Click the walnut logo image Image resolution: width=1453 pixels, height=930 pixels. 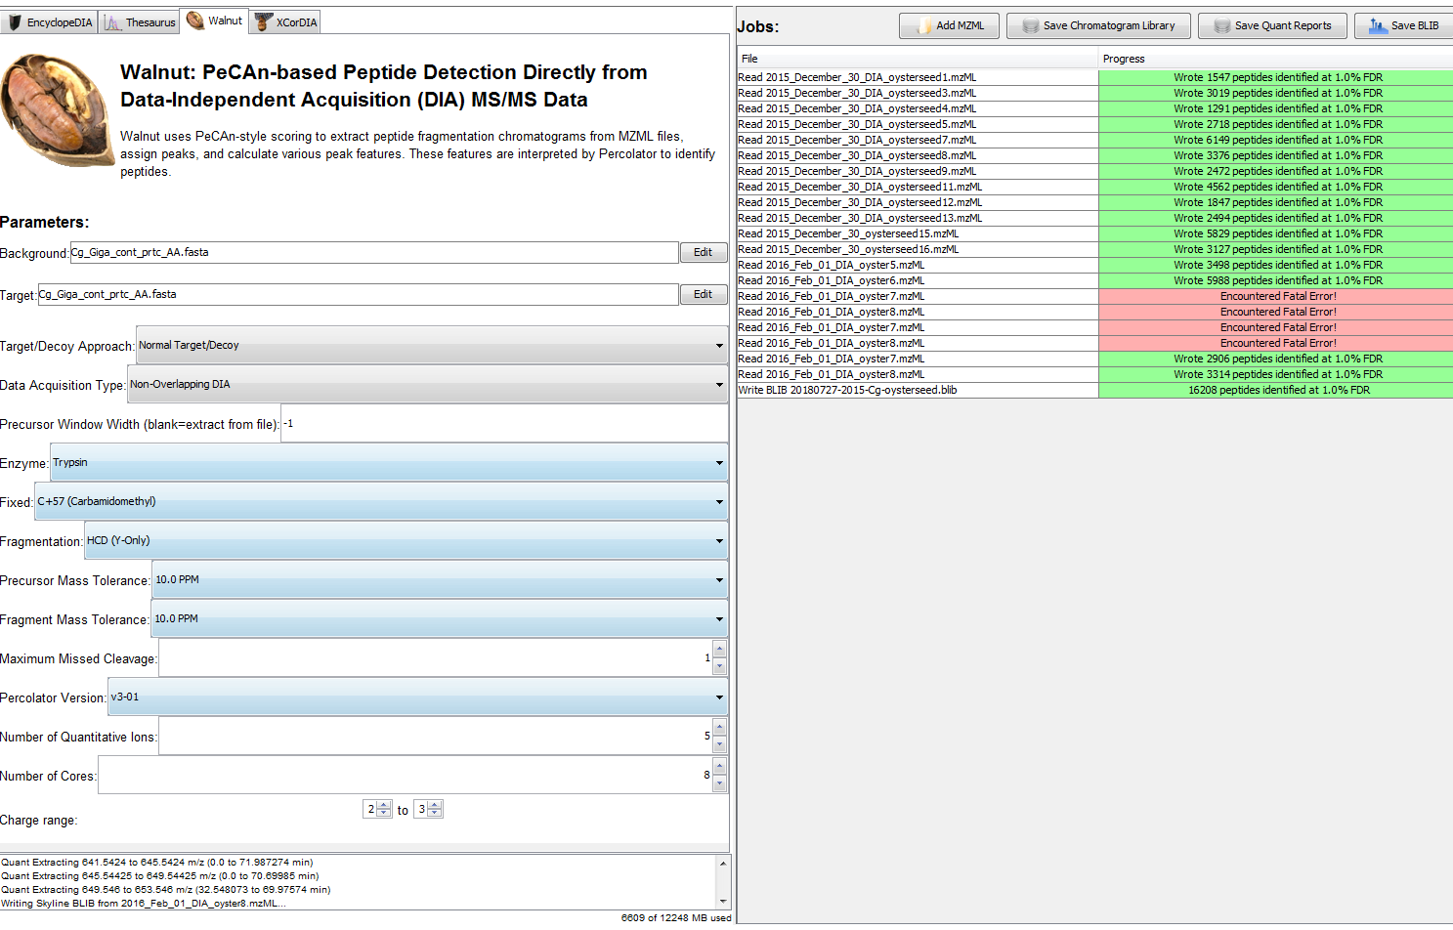pos(55,109)
